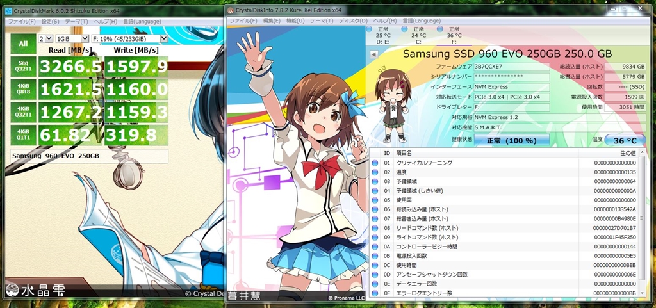The width and height of the screenshot is (656, 308).
Task: Click the Seq read result 3266.5
Action: [x=70, y=67]
